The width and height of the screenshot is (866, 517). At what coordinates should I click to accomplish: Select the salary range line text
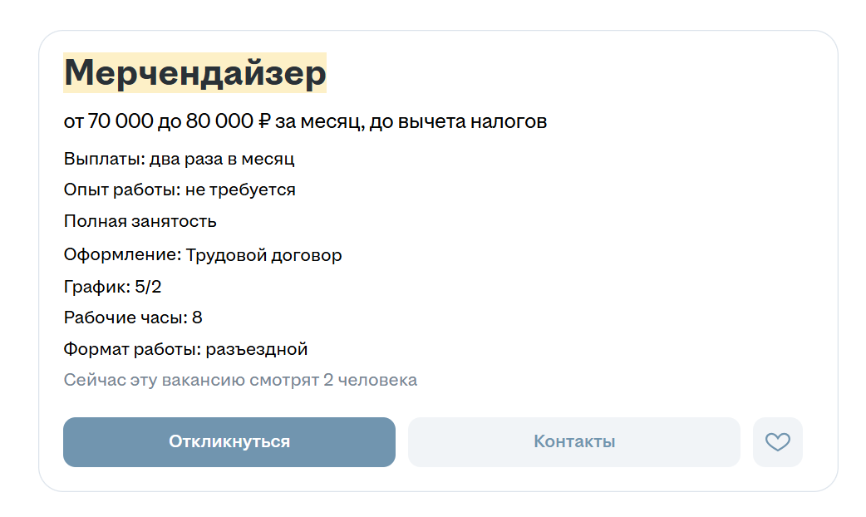pyautogui.click(x=305, y=121)
